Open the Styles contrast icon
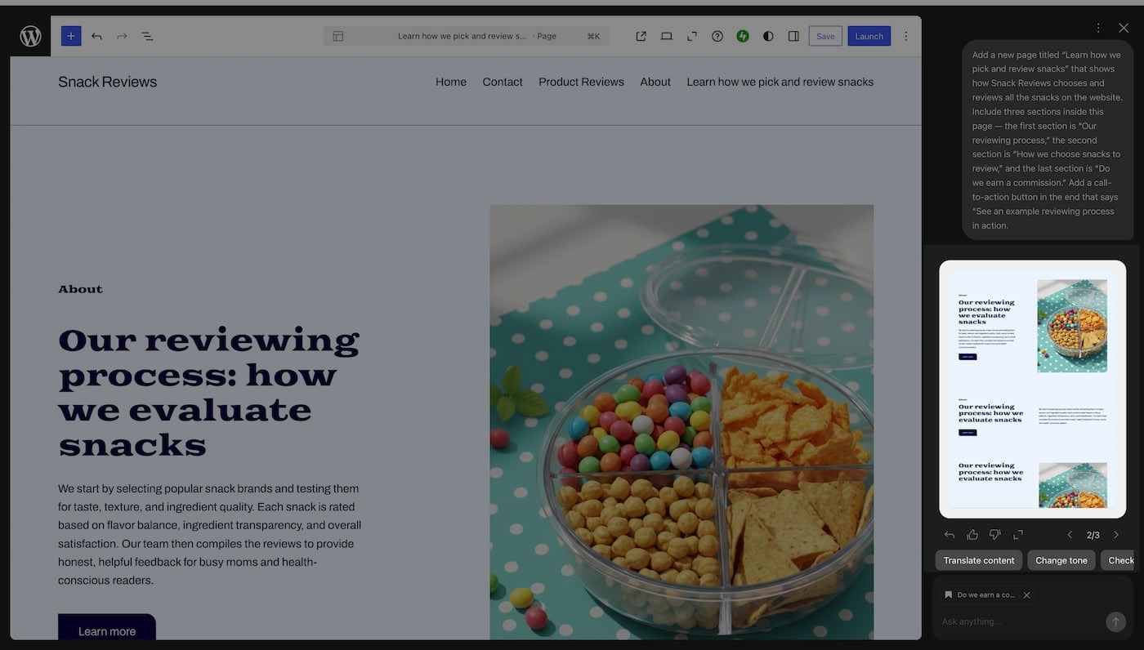The height and width of the screenshot is (650, 1144). click(768, 36)
